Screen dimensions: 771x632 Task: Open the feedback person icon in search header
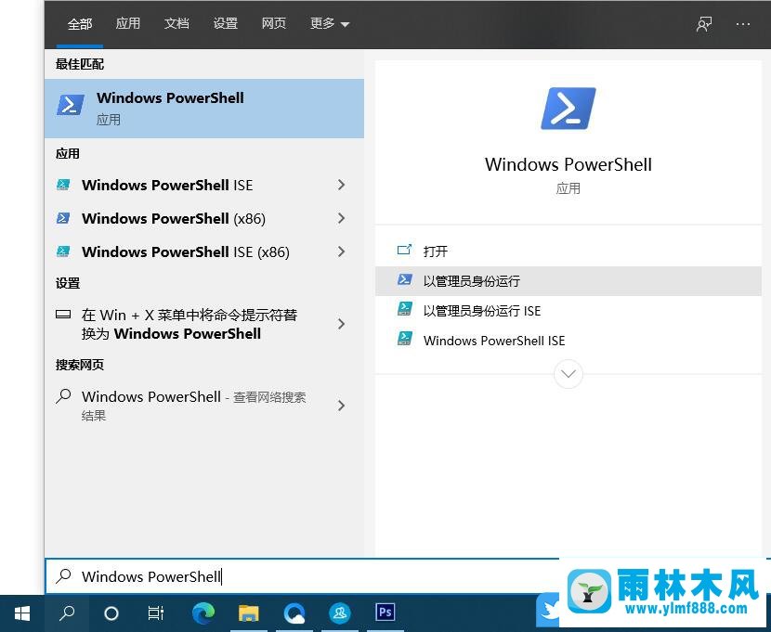(704, 23)
